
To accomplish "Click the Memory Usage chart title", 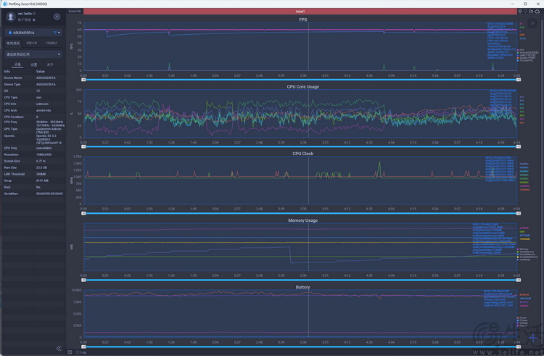I will (303, 220).
